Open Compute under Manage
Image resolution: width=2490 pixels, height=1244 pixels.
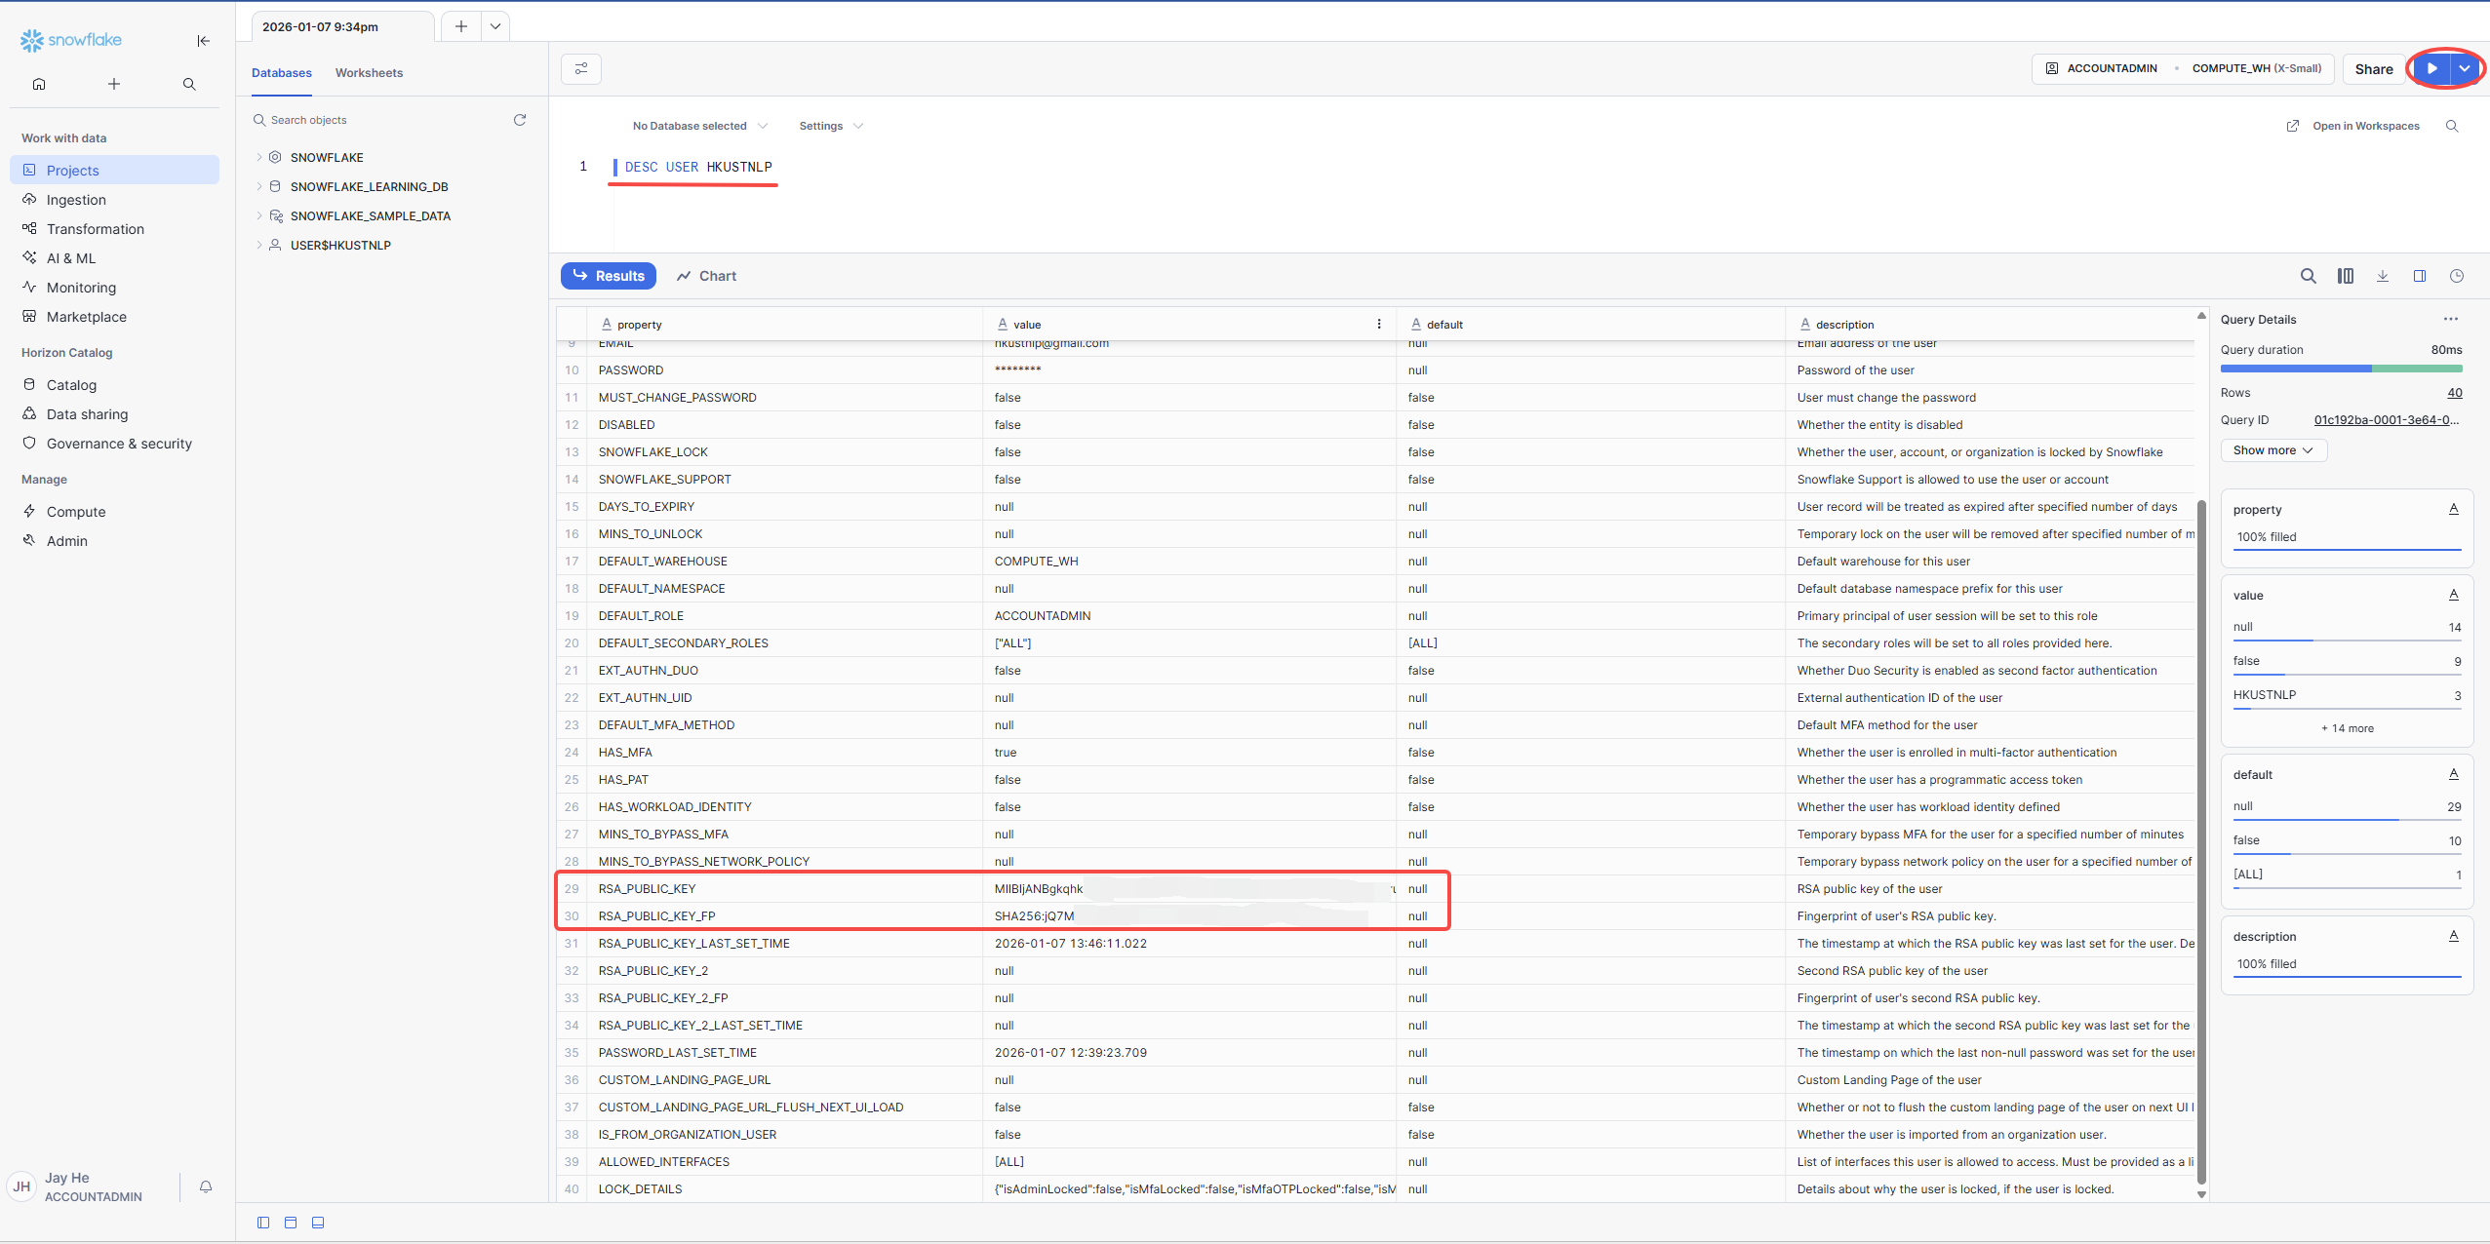pyautogui.click(x=114, y=511)
